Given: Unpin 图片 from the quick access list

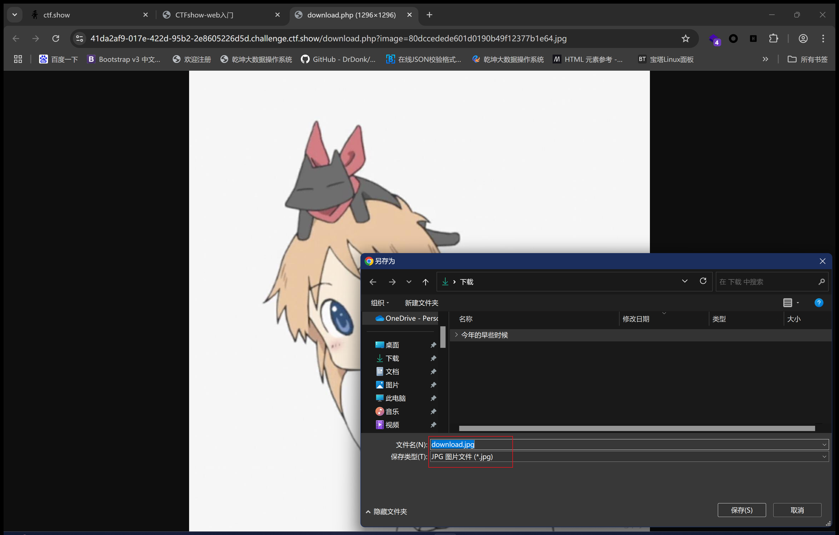Looking at the screenshot, I should point(433,385).
